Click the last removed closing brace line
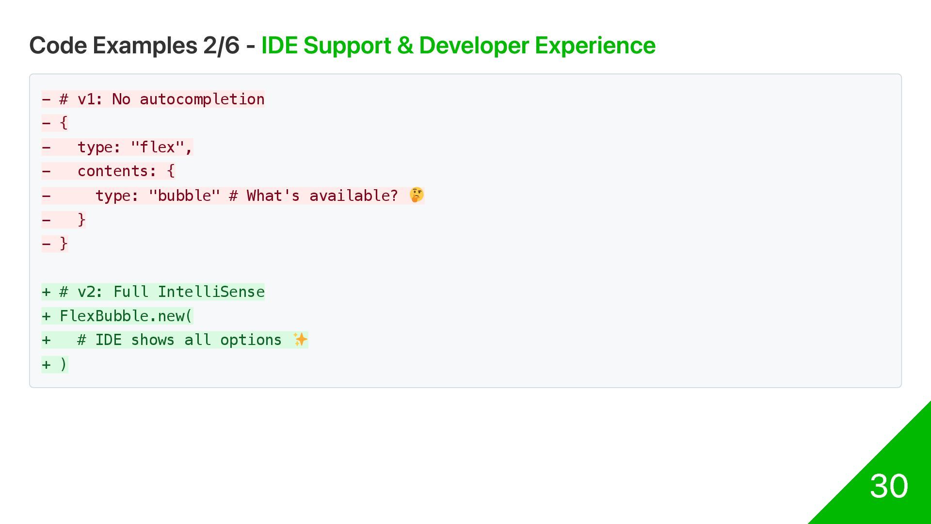931x524 pixels. (55, 244)
